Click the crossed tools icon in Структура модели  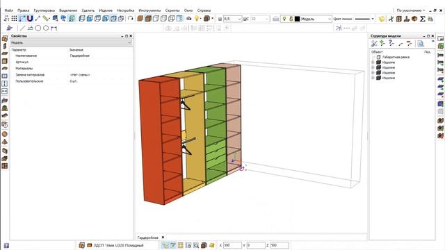point(374,43)
